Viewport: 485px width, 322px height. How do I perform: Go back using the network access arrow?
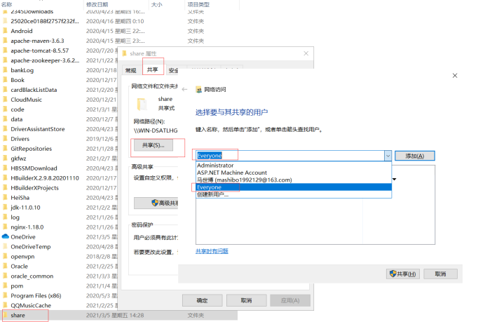pos(184,90)
